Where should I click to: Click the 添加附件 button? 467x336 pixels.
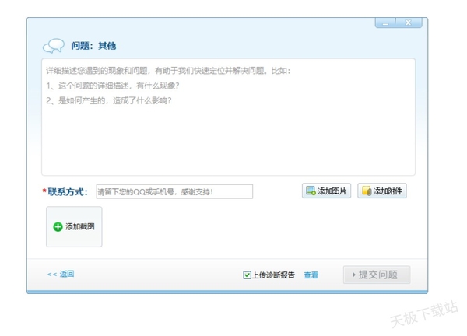(x=382, y=191)
